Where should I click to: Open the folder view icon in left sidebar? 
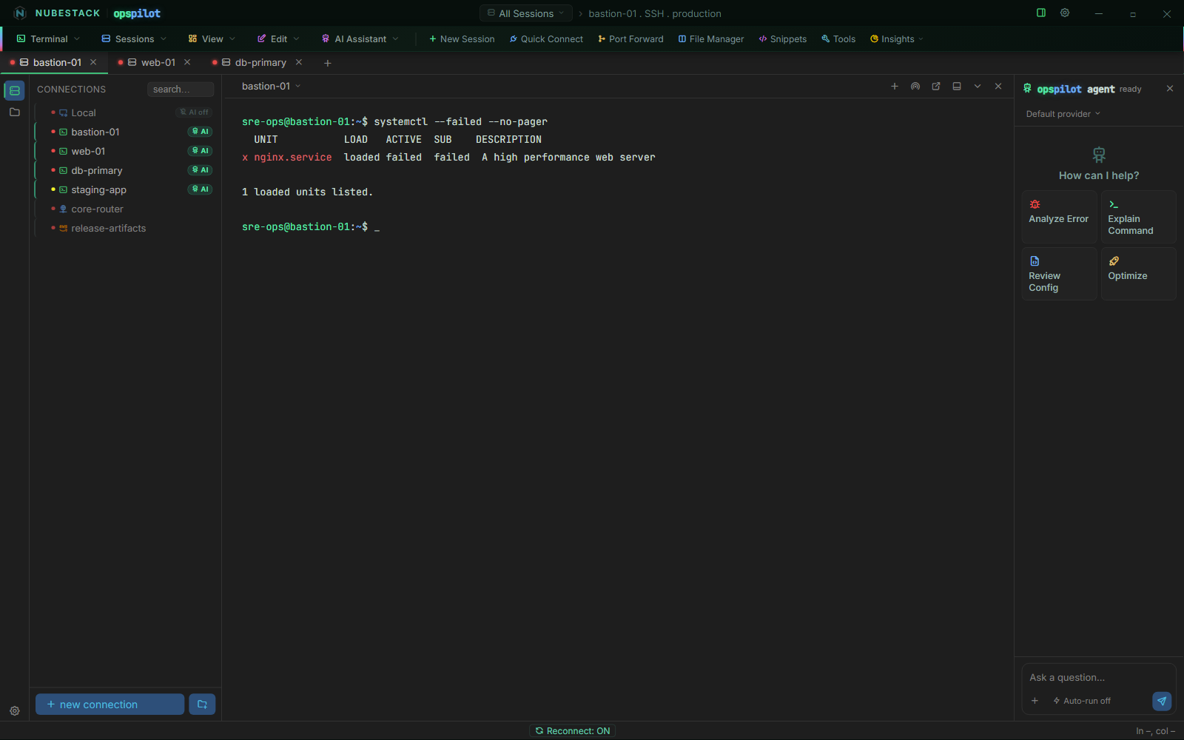[x=15, y=112]
